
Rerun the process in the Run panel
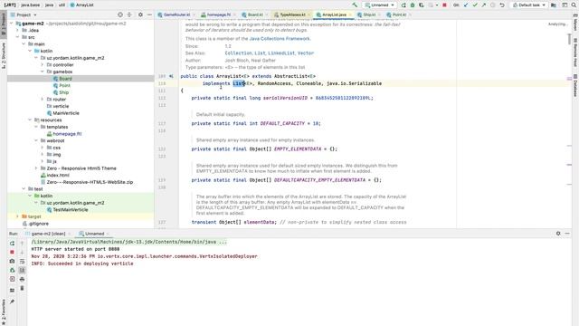pyautogui.click(x=12, y=244)
